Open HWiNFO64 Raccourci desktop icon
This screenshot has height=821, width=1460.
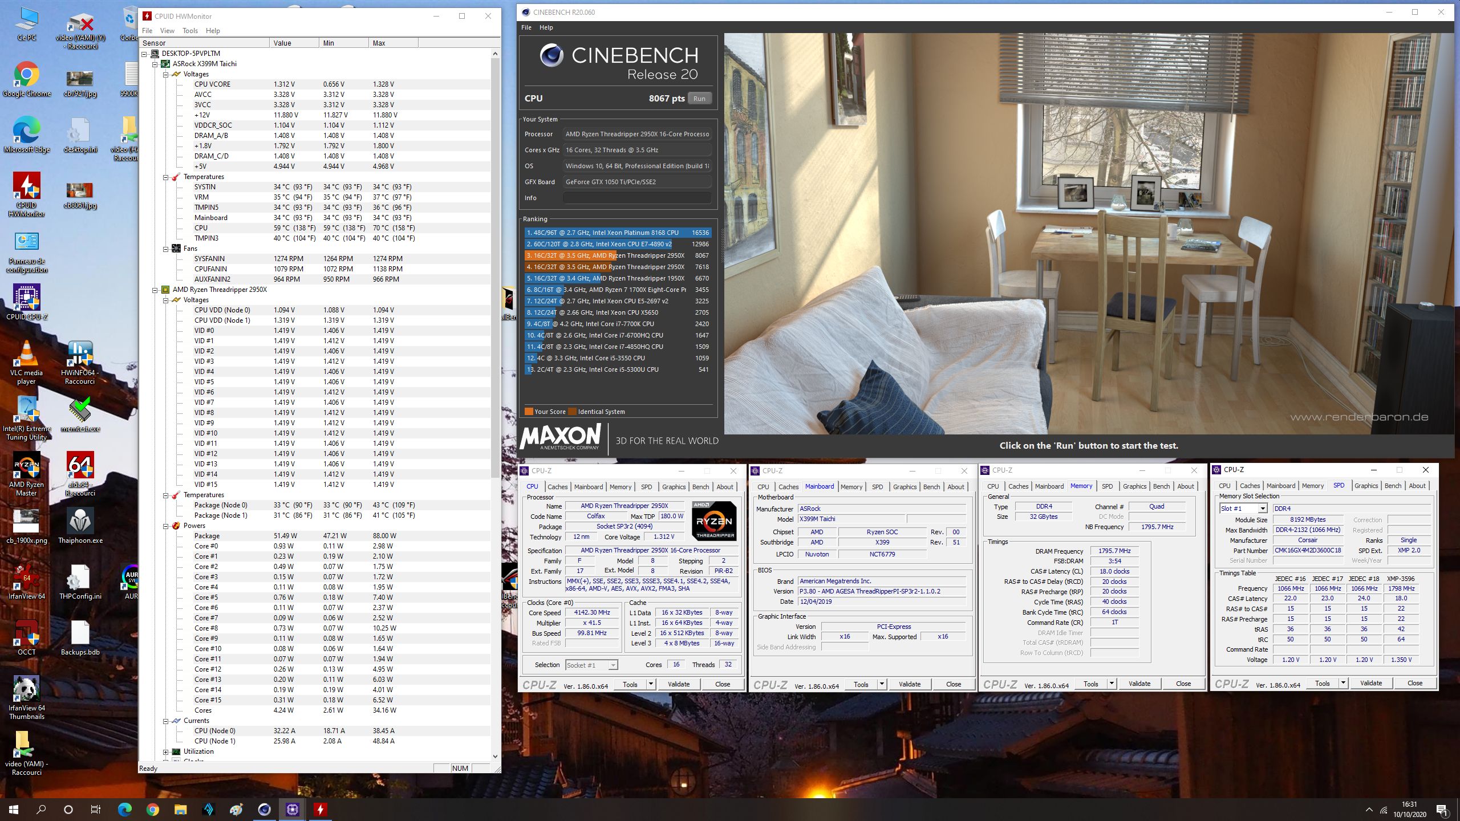80,363
